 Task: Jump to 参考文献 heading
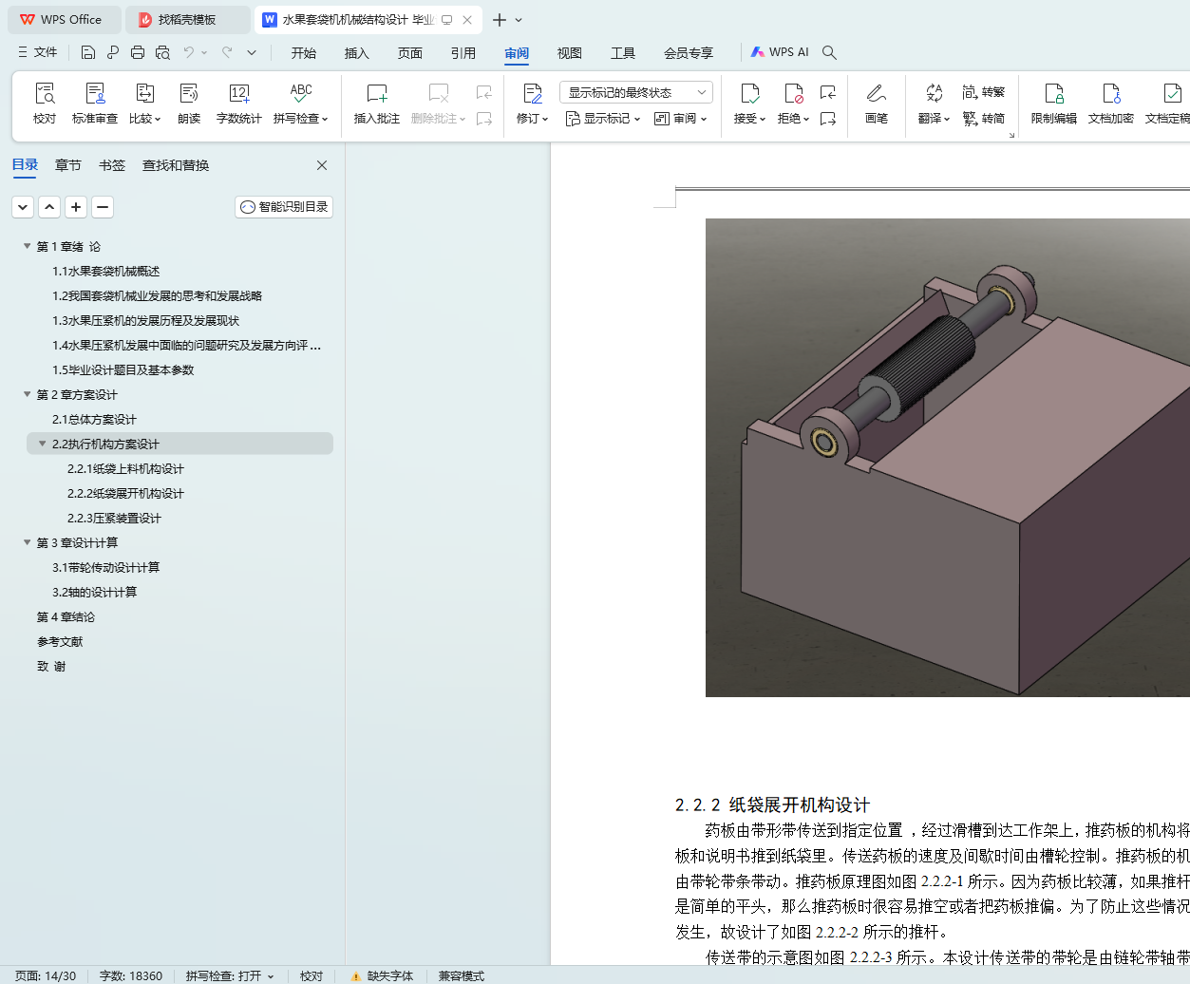click(x=60, y=641)
